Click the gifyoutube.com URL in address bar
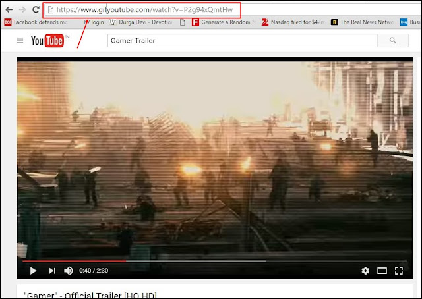Image resolution: width=422 pixels, height=299 pixels. click(144, 10)
